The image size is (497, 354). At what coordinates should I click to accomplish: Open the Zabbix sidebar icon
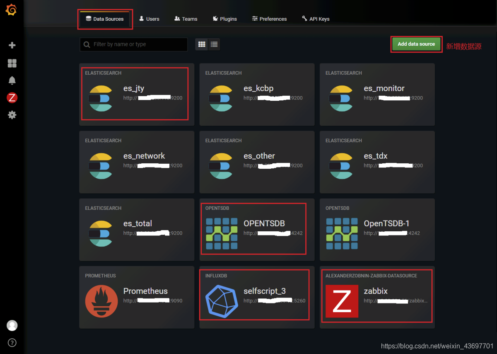tap(12, 98)
